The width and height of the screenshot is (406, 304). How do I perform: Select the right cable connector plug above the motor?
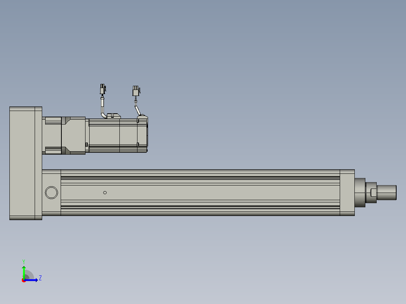[136, 91]
